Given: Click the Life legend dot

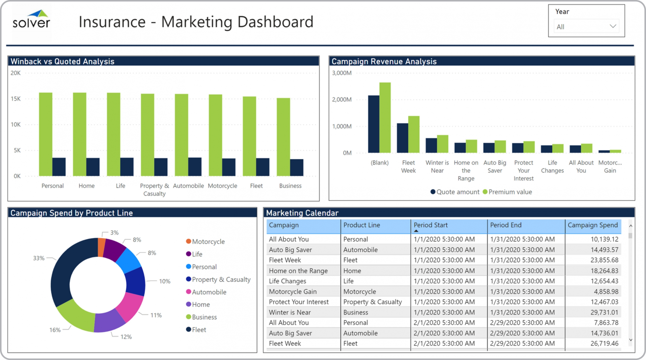Looking at the screenshot, I should pos(188,254).
